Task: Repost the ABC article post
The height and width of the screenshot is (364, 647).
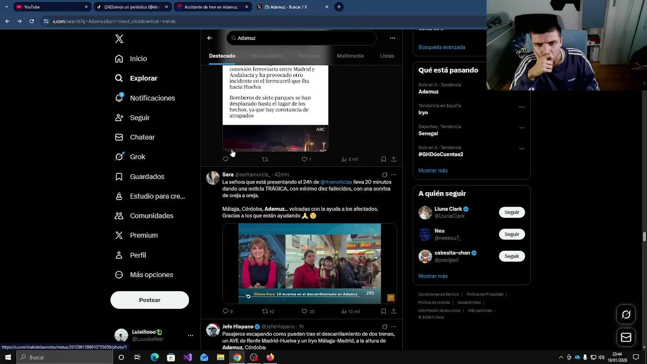Action: pyautogui.click(x=265, y=159)
